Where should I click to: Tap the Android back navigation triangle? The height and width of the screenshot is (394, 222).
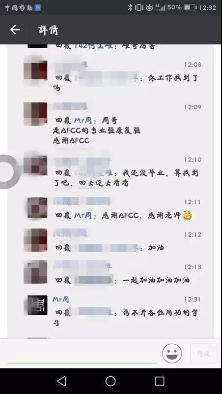61,381
